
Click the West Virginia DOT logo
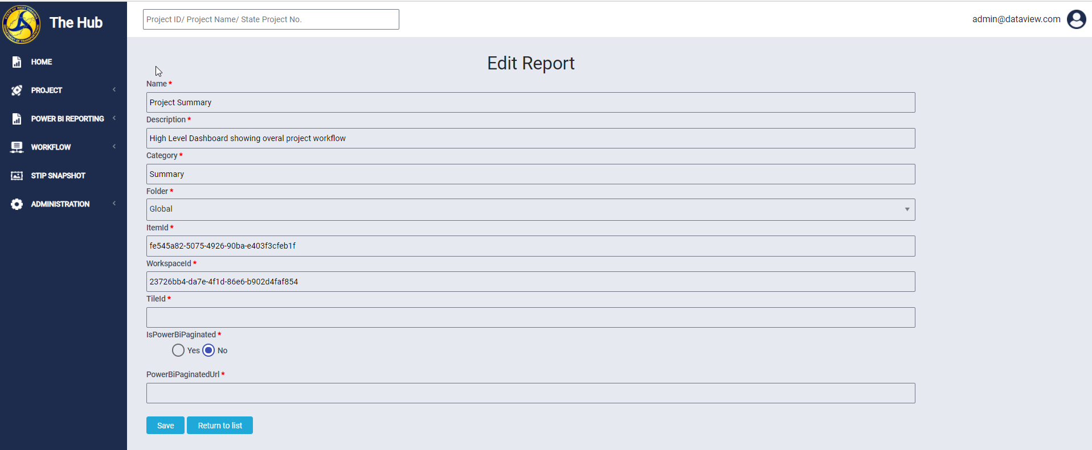tap(21, 24)
